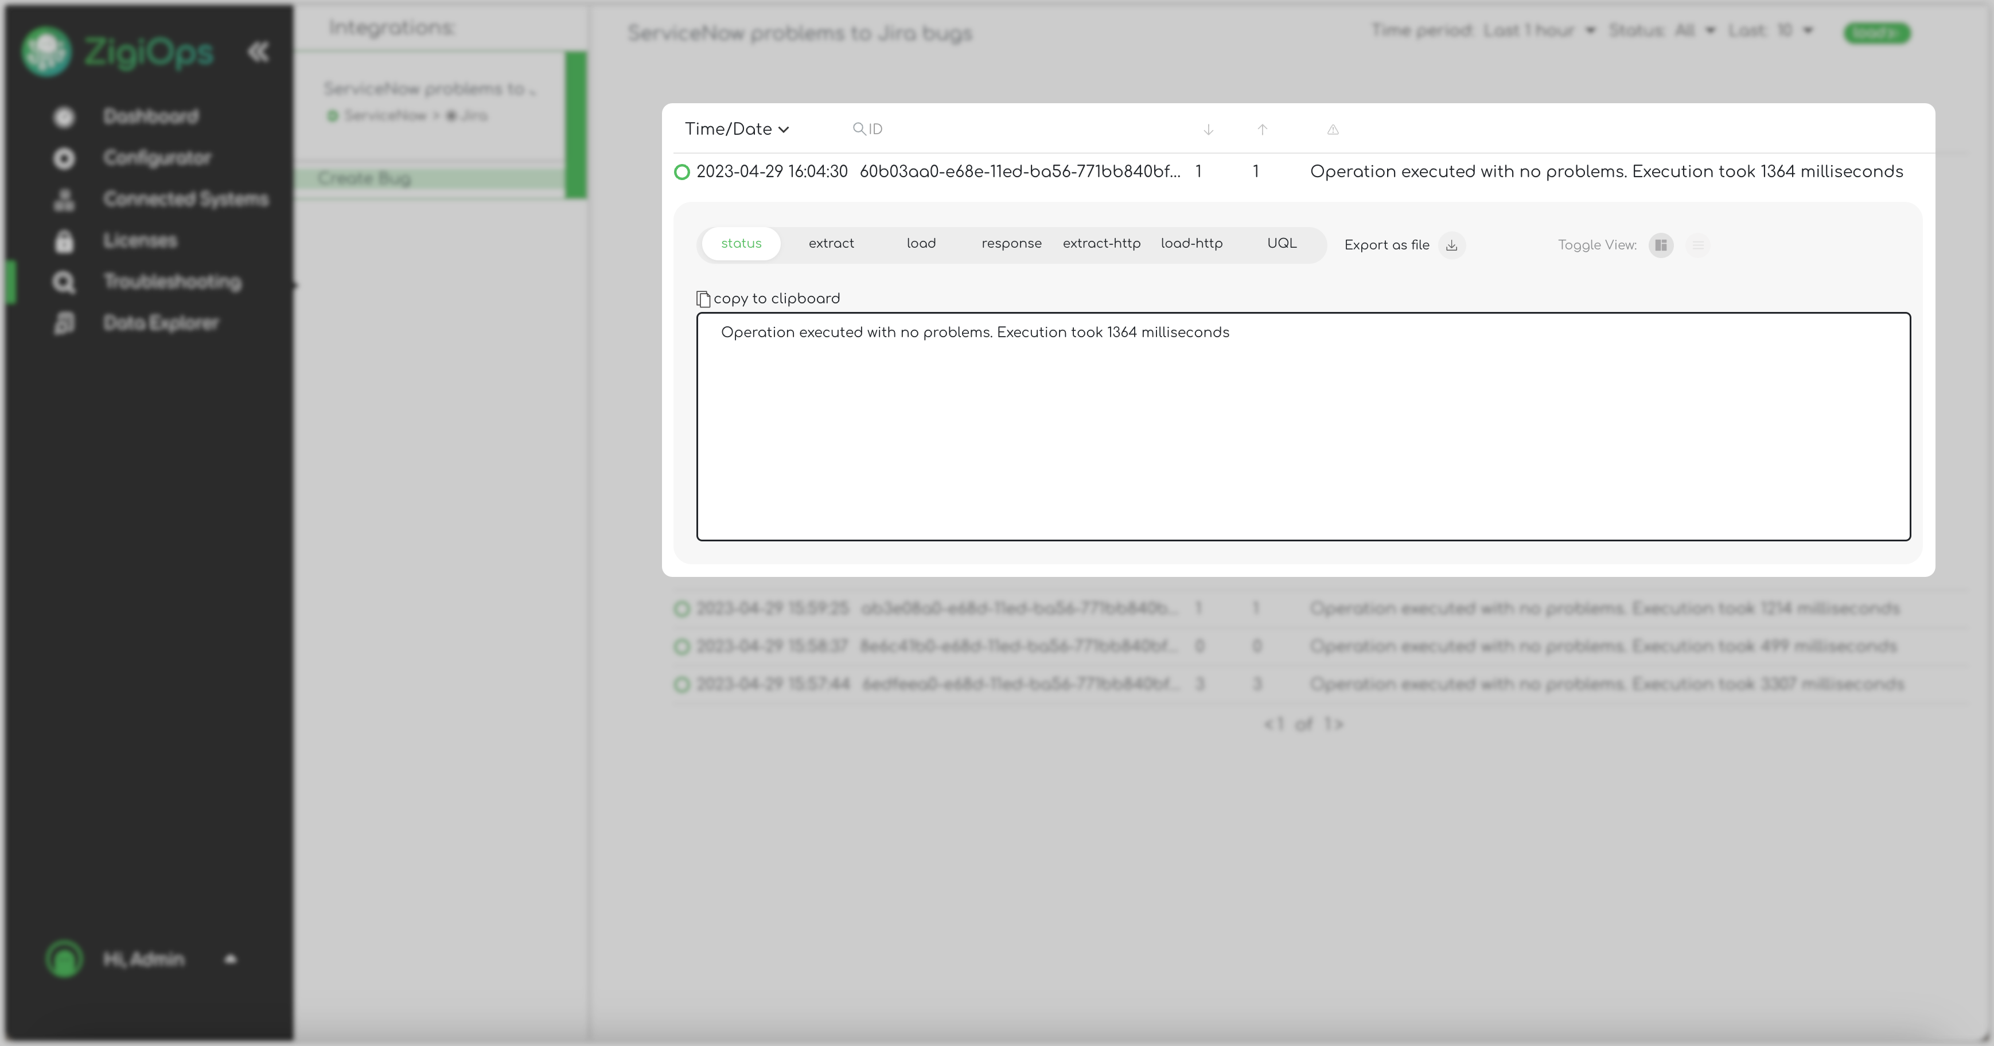Click the copy to clipboard icon
The width and height of the screenshot is (1994, 1046).
703,299
